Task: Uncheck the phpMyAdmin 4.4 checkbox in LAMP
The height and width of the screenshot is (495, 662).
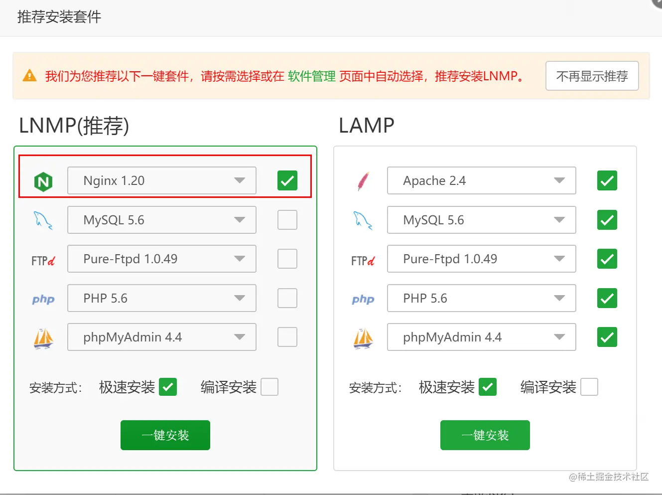Action: point(607,337)
